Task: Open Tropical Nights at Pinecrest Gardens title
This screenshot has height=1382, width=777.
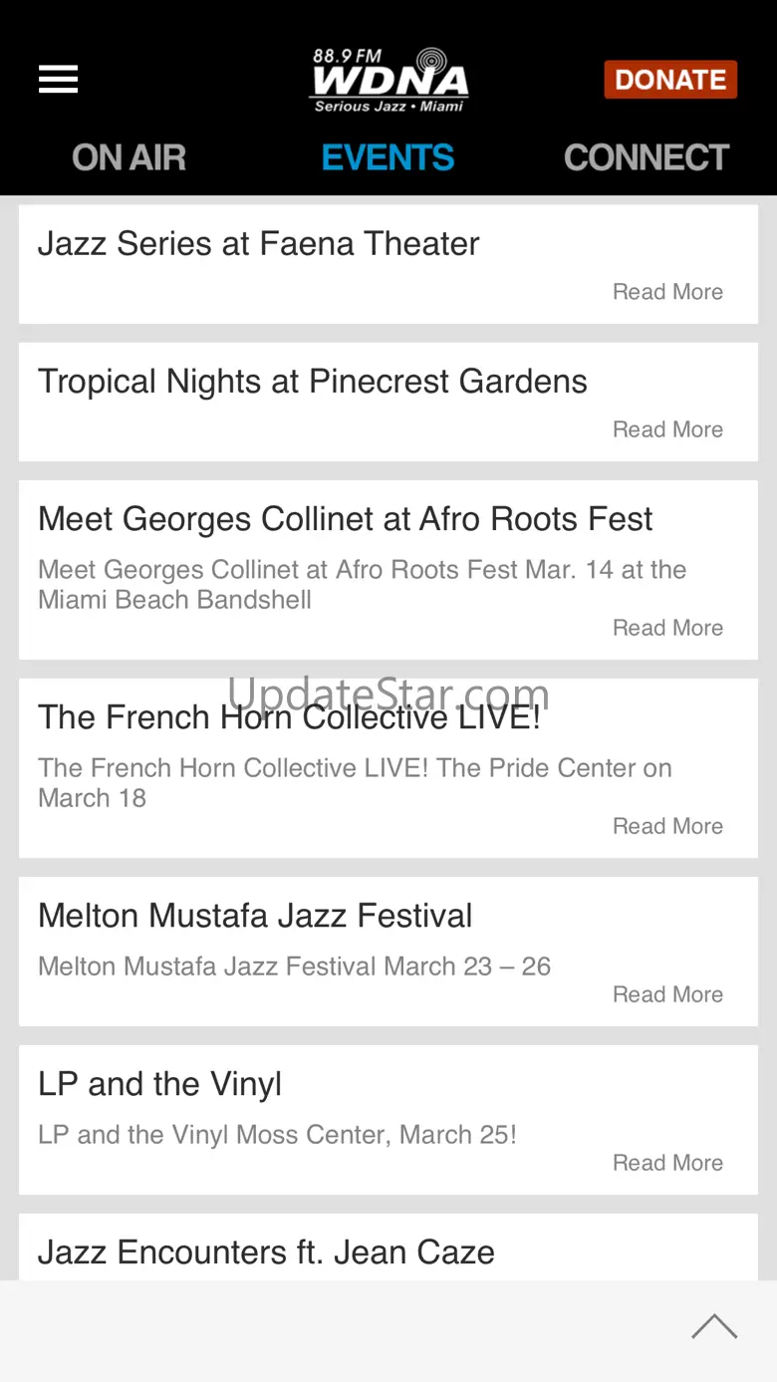Action: click(313, 382)
